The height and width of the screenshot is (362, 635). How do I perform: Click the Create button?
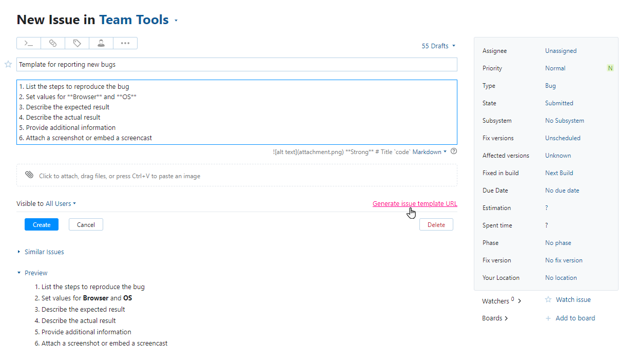[x=41, y=224]
